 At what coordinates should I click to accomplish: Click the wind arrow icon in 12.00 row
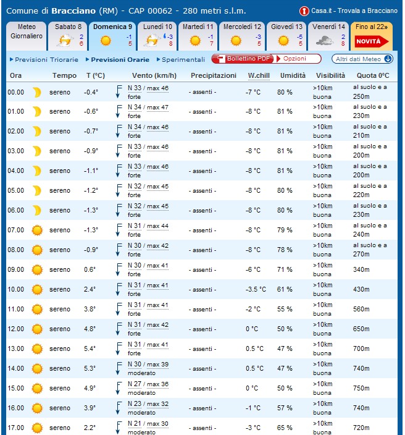[119, 329]
